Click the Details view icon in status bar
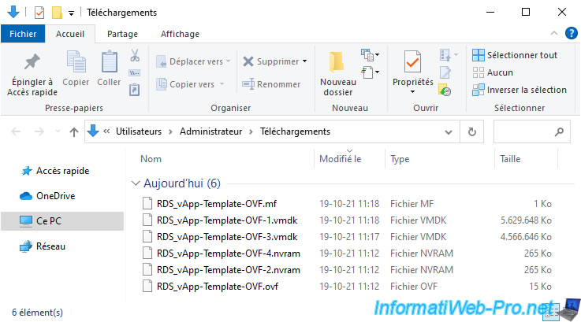 coord(550,312)
